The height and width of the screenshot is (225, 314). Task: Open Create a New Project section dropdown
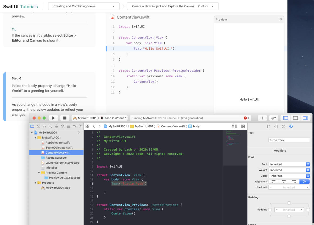[173, 6]
